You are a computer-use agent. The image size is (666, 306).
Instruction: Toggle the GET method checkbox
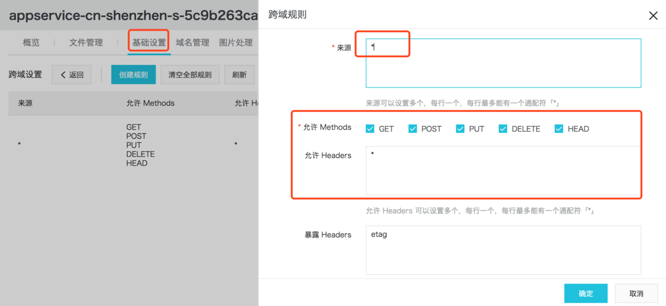click(370, 129)
